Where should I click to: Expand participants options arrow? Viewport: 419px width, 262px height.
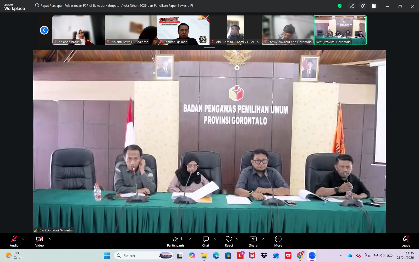[x=190, y=239]
